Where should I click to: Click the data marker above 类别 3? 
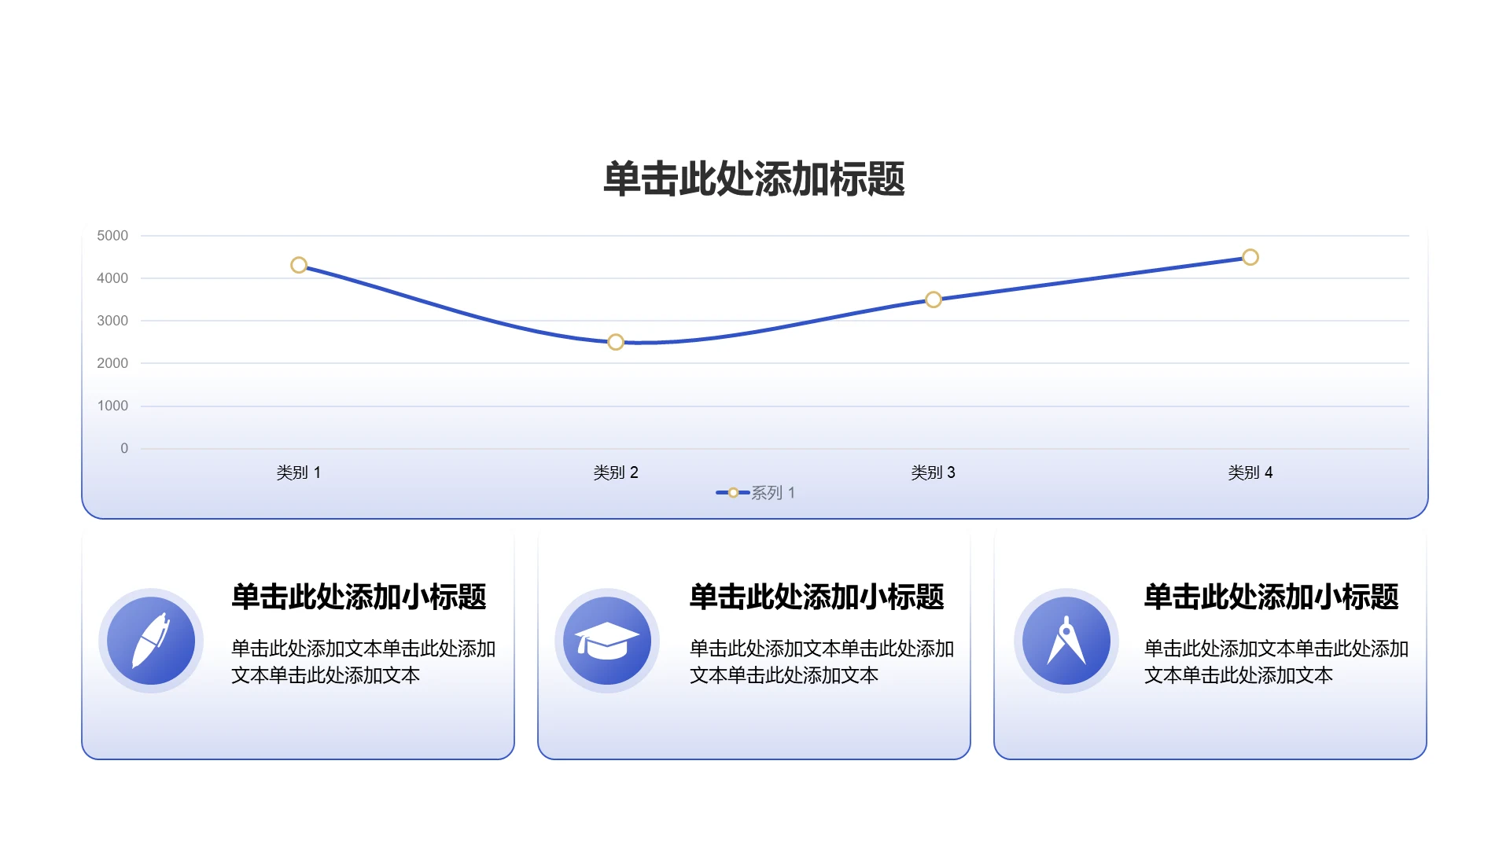click(934, 300)
